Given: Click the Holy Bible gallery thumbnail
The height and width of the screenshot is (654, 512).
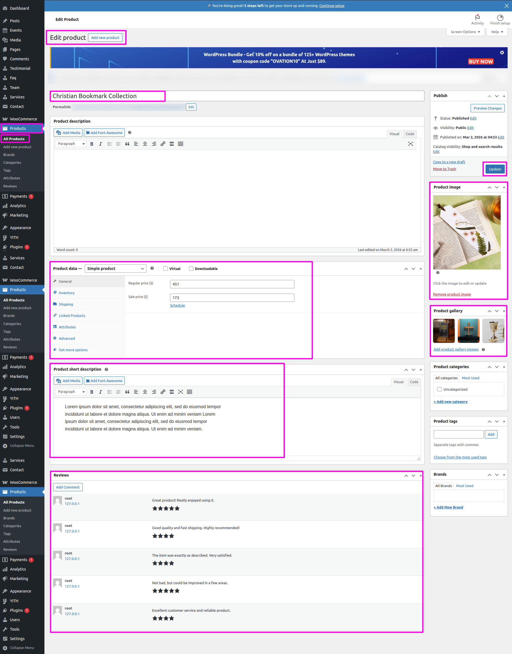Looking at the screenshot, I should point(444,331).
